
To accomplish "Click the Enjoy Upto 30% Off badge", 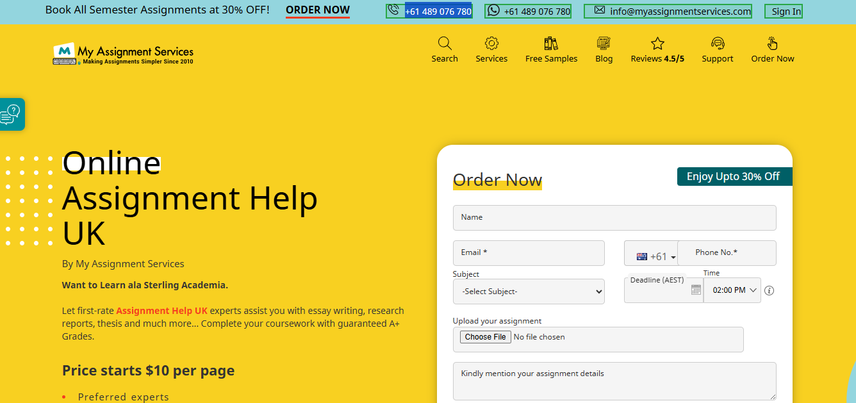I will tap(734, 177).
